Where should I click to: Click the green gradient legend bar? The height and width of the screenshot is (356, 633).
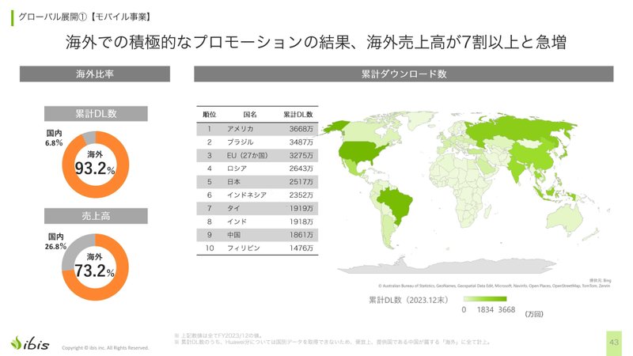coord(485,299)
